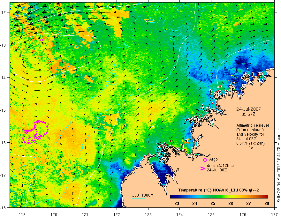Click the longitude axis label 120
This screenshot has width=281, height=217.
pyautogui.click(x=54, y=214)
